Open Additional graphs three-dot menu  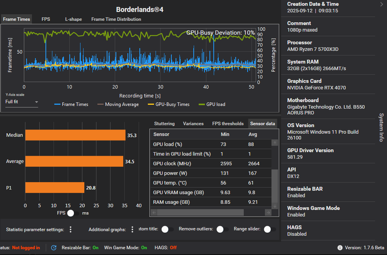(132, 230)
